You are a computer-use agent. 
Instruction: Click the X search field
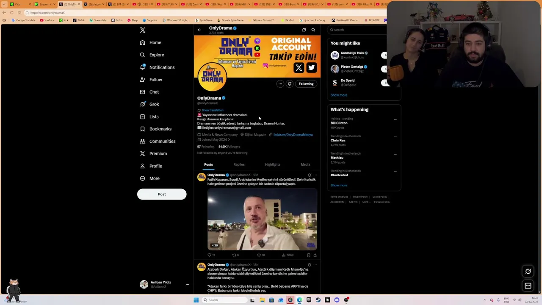(x=358, y=30)
